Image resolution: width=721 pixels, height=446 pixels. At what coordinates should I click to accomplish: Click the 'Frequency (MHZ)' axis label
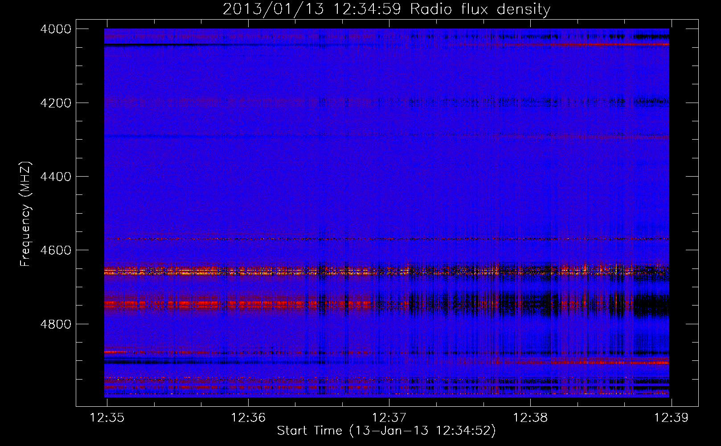click(x=25, y=214)
